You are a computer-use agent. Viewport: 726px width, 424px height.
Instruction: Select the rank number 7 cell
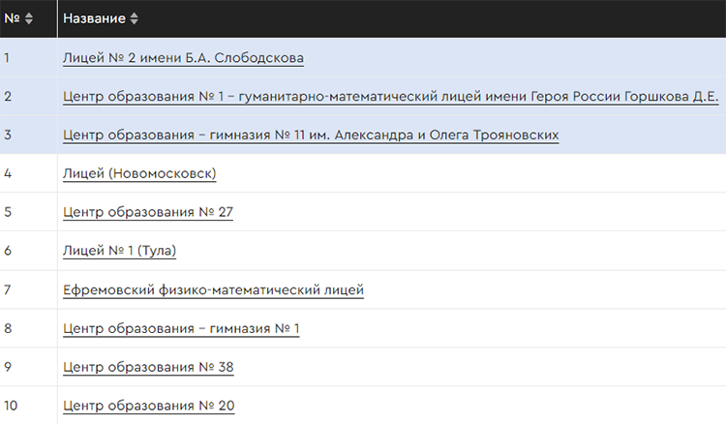click(x=8, y=290)
